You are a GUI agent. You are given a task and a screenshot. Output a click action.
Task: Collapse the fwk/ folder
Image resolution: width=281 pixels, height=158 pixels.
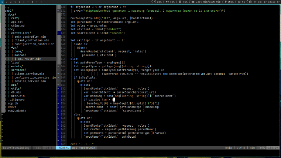14,48
